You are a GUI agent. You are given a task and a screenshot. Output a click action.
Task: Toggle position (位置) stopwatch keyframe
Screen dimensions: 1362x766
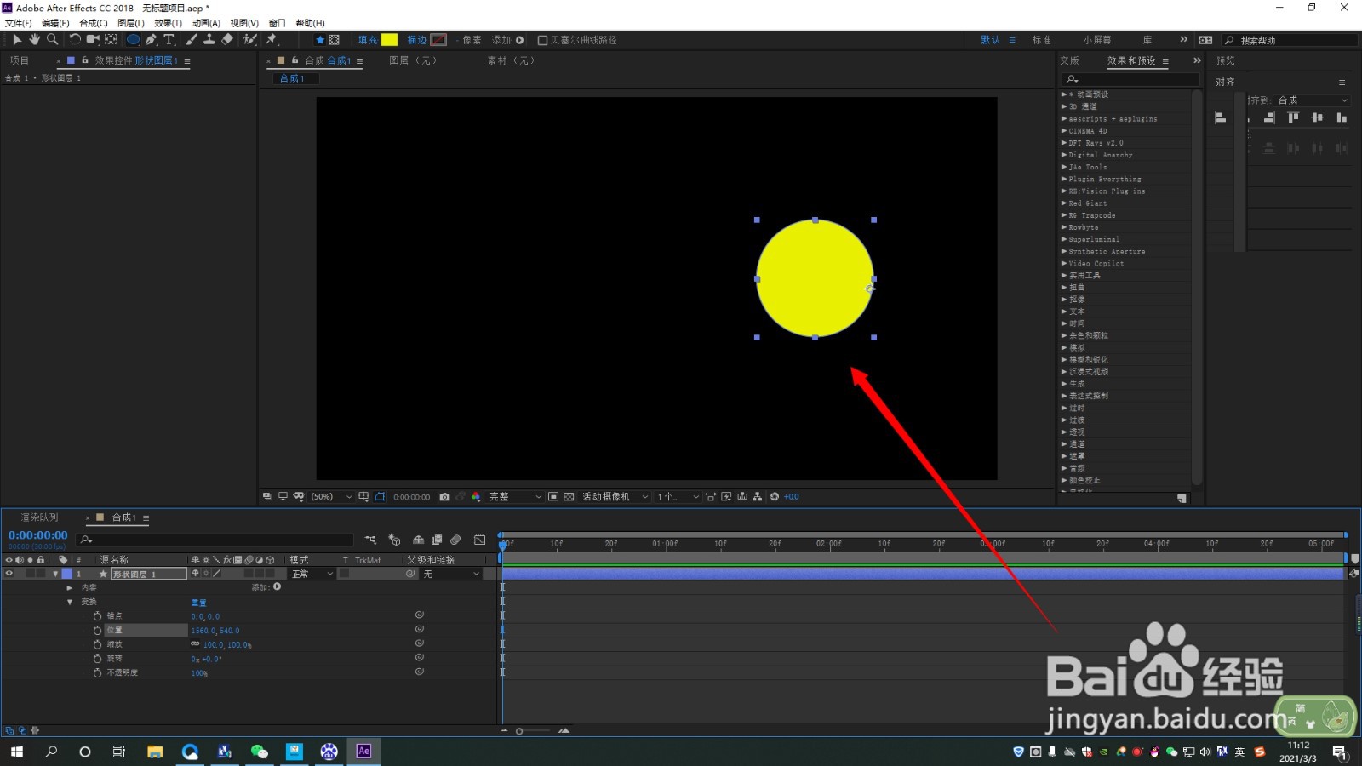pyautogui.click(x=97, y=631)
